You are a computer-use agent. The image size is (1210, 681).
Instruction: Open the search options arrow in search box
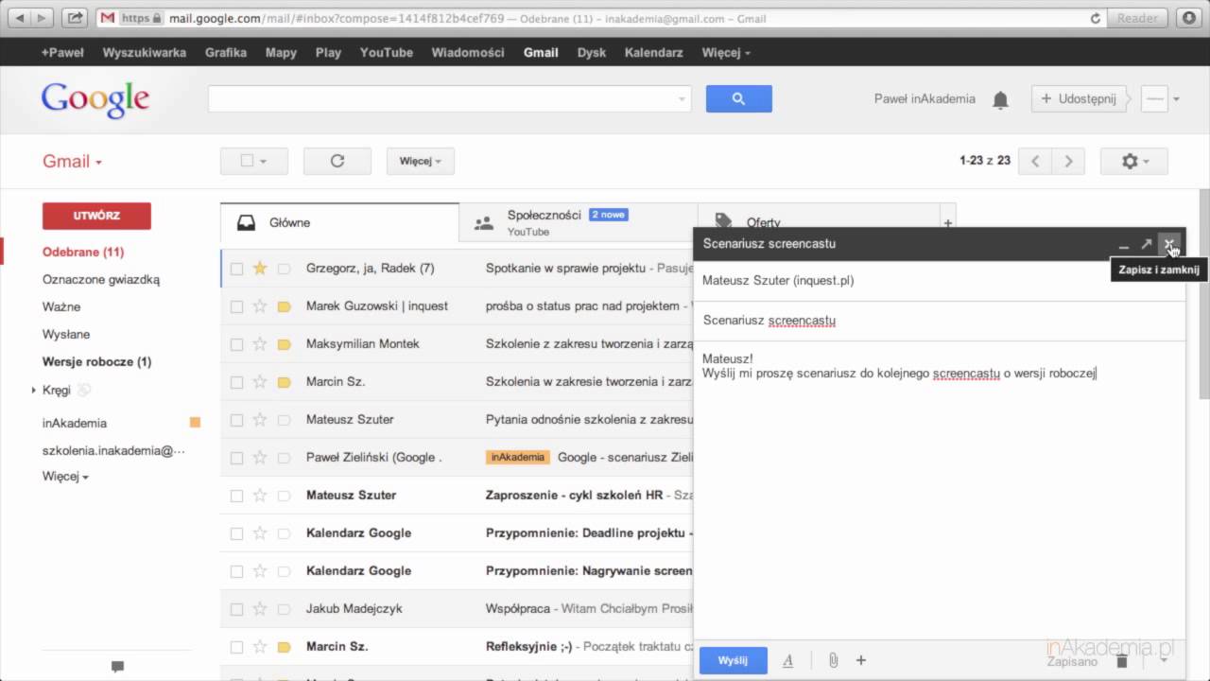coord(683,99)
